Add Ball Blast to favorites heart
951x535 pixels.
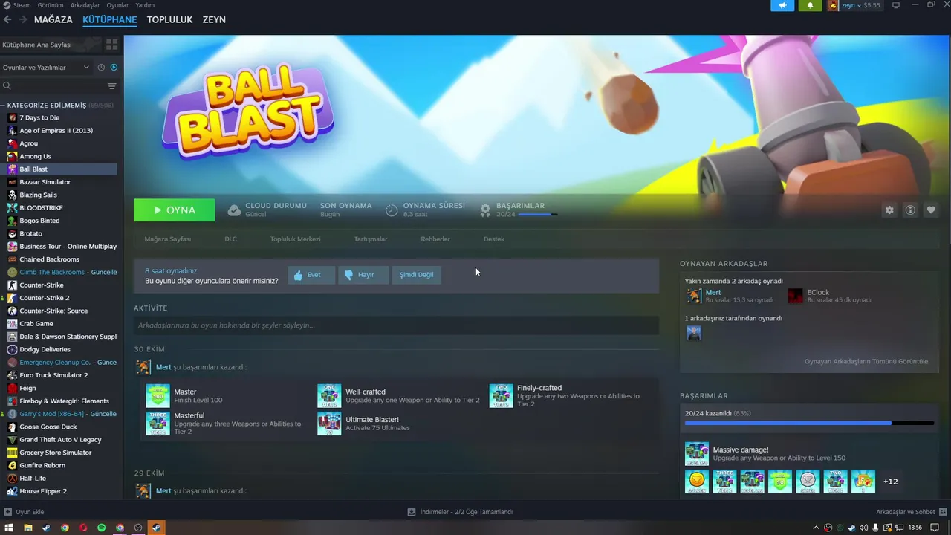[931, 210]
